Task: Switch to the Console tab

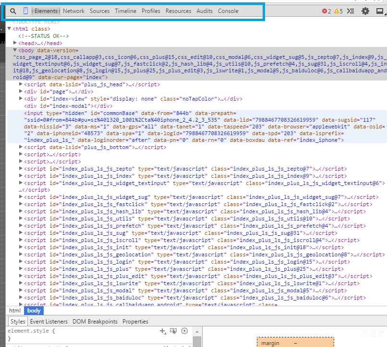Action: [228, 11]
